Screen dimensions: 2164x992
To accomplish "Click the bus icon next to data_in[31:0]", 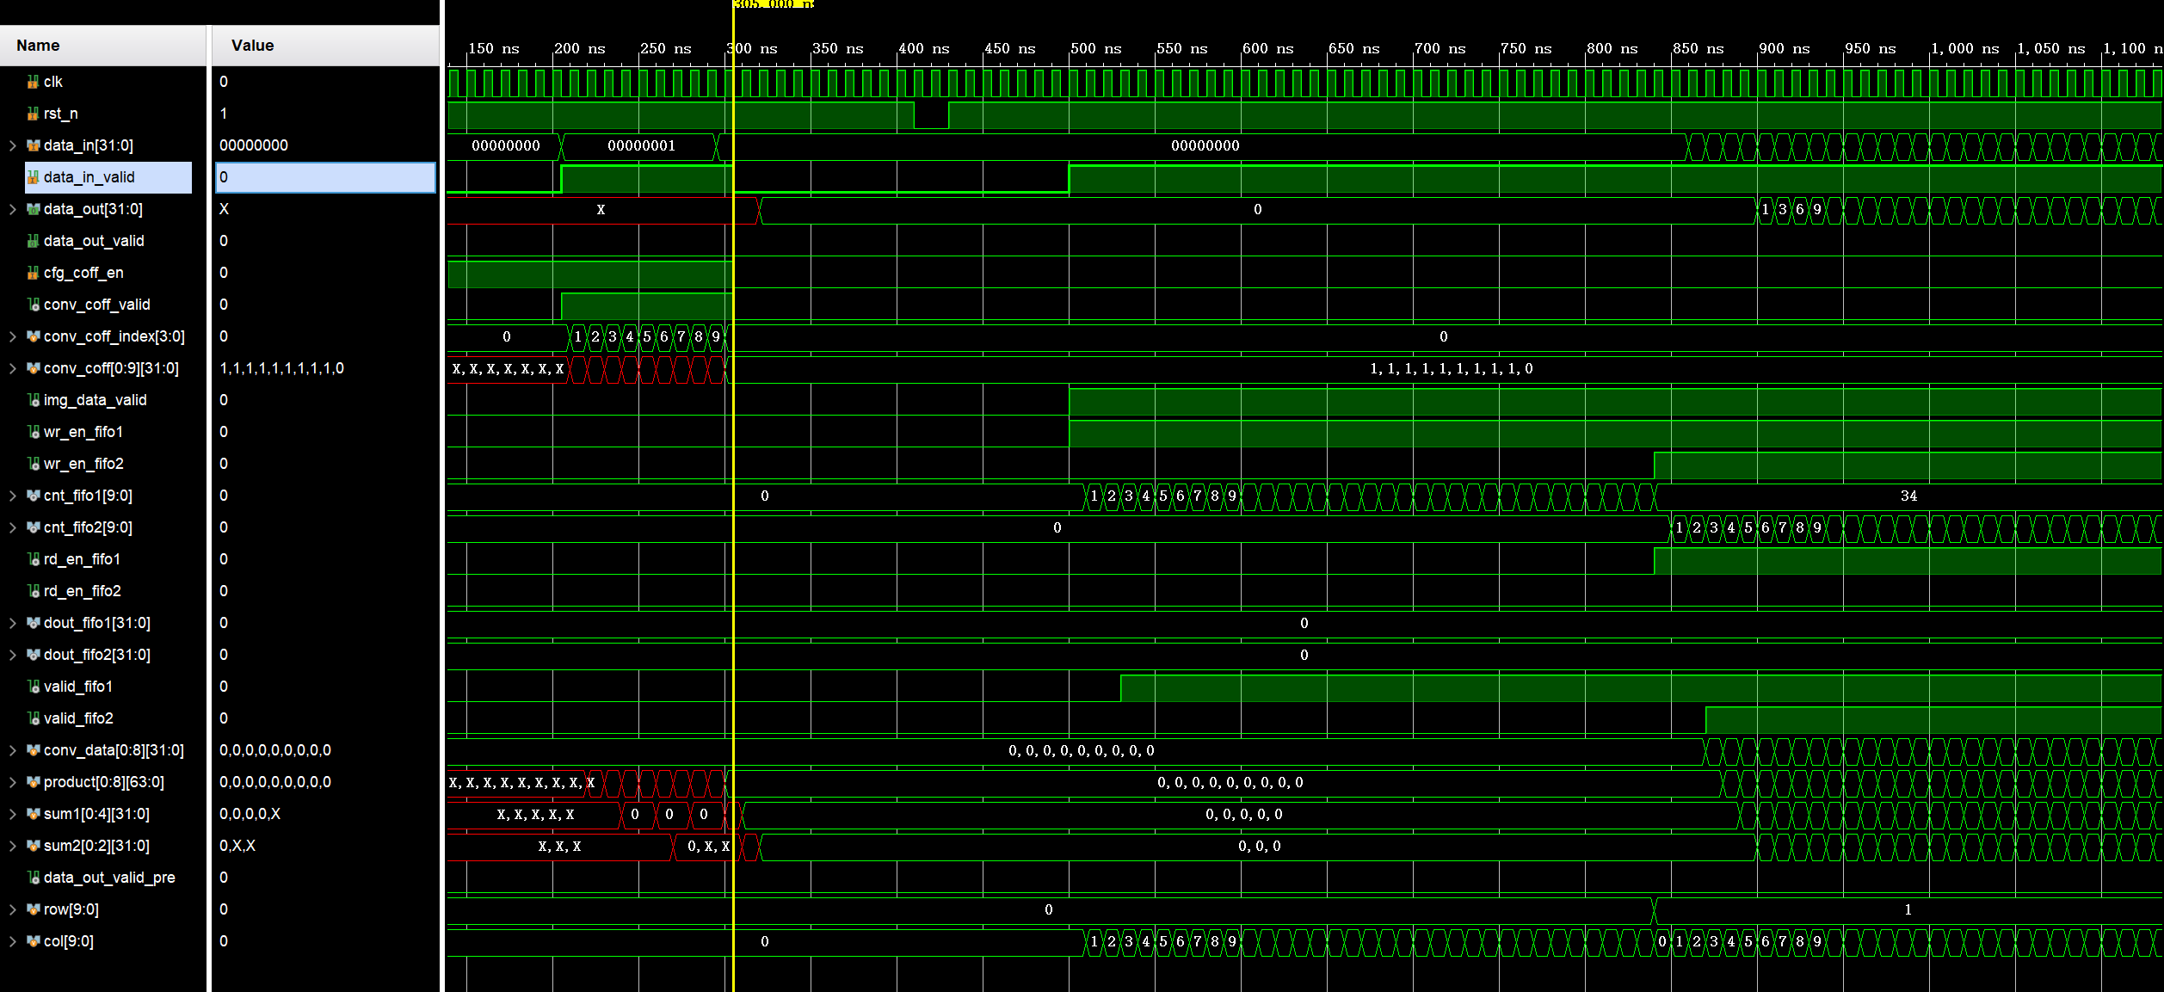I will tap(32, 145).
